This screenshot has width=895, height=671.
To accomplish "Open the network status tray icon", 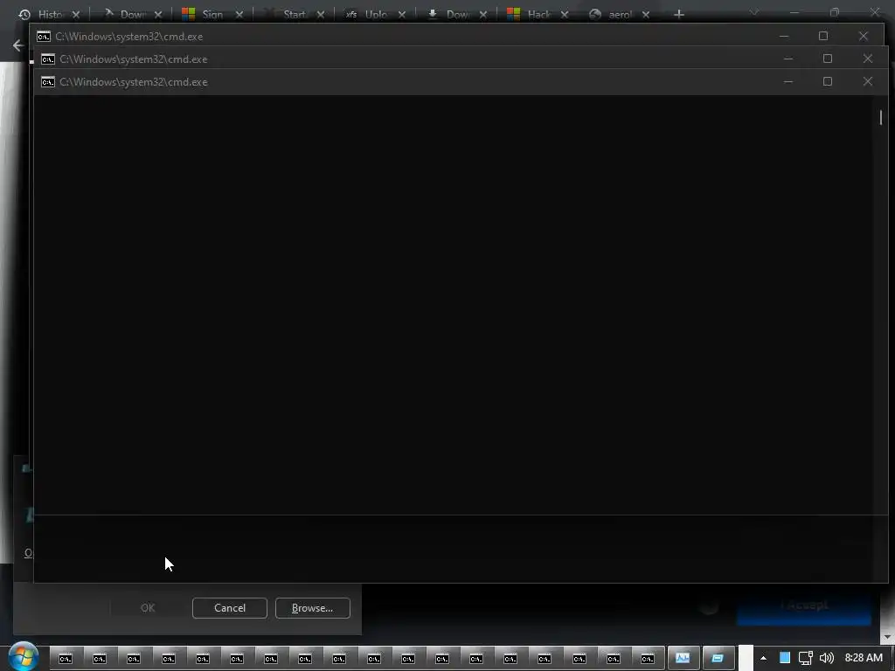I will (805, 658).
